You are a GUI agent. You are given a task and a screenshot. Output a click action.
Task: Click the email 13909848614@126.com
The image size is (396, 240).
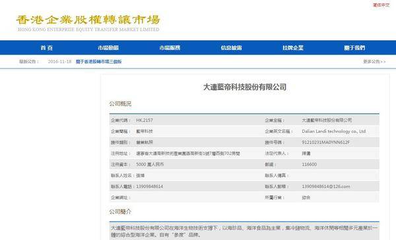(326, 187)
